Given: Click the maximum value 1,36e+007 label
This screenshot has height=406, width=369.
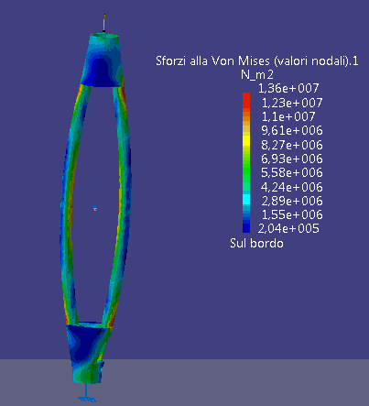Looking at the screenshot, I should pyautogui.click(x=288, y=88).
